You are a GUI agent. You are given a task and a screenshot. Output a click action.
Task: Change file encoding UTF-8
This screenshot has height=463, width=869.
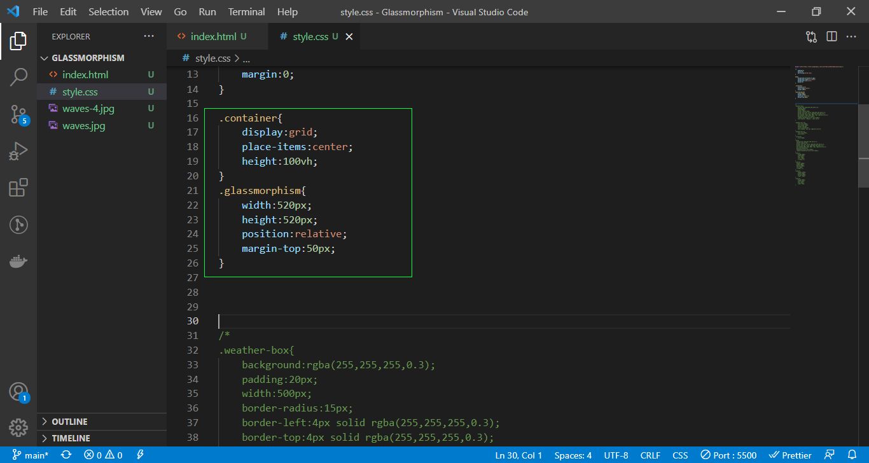coord(616,455)
